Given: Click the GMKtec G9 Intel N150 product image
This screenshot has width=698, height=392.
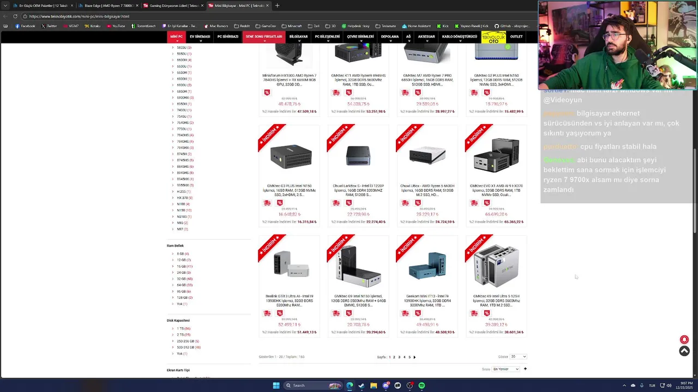Looking at the screenshot, I should 358,266.
